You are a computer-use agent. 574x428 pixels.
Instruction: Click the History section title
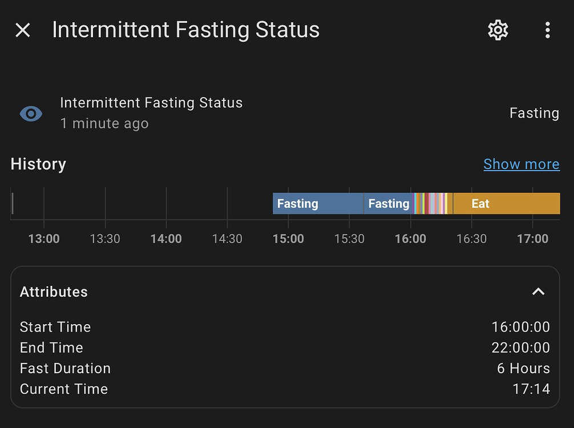pos(38,164)
